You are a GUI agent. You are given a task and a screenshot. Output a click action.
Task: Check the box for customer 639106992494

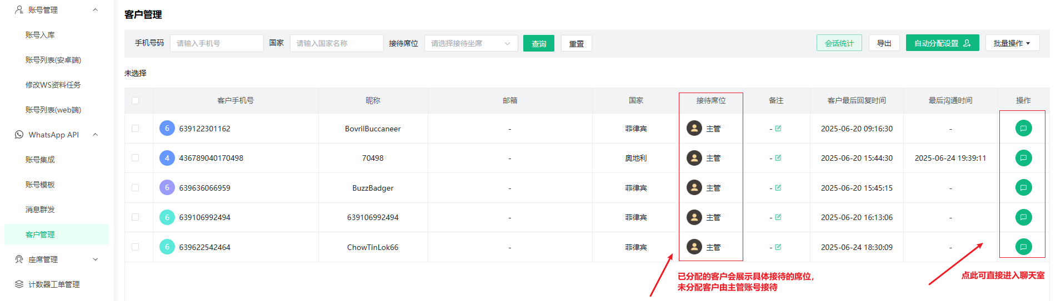click(x=135, y=217)
